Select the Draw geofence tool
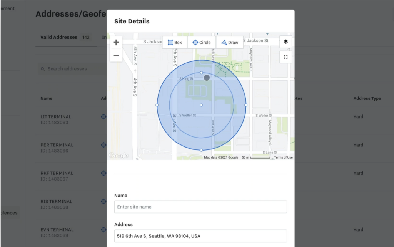This screenshot has width=394, height=247. click(230, 43)
